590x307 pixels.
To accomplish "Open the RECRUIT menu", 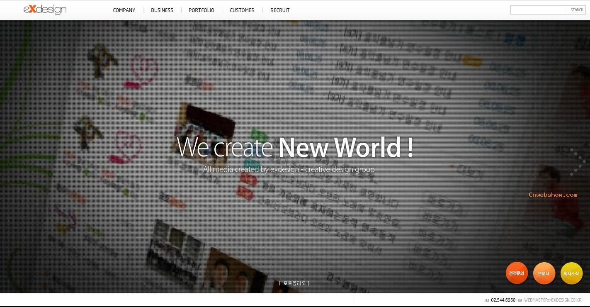I will coord(280,10).
